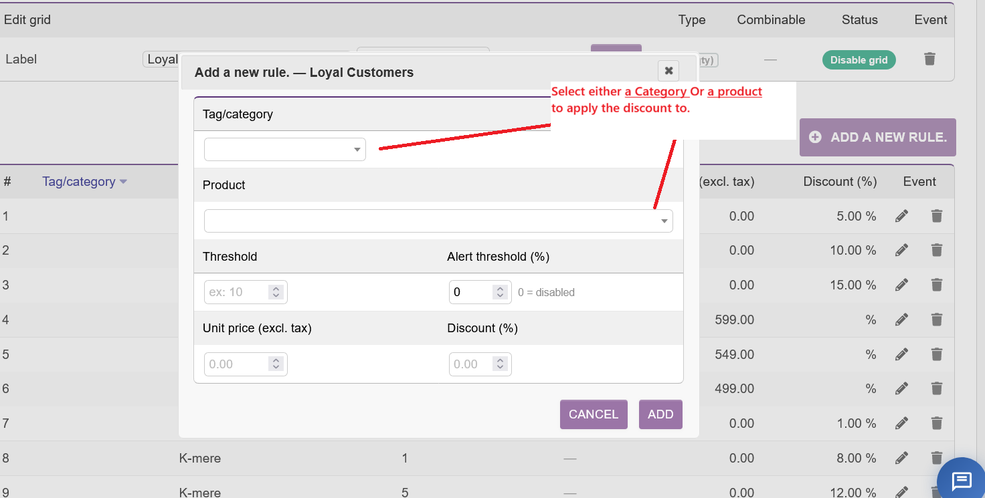Edit rule 4 priced 599.00

(x=902, y=320)
